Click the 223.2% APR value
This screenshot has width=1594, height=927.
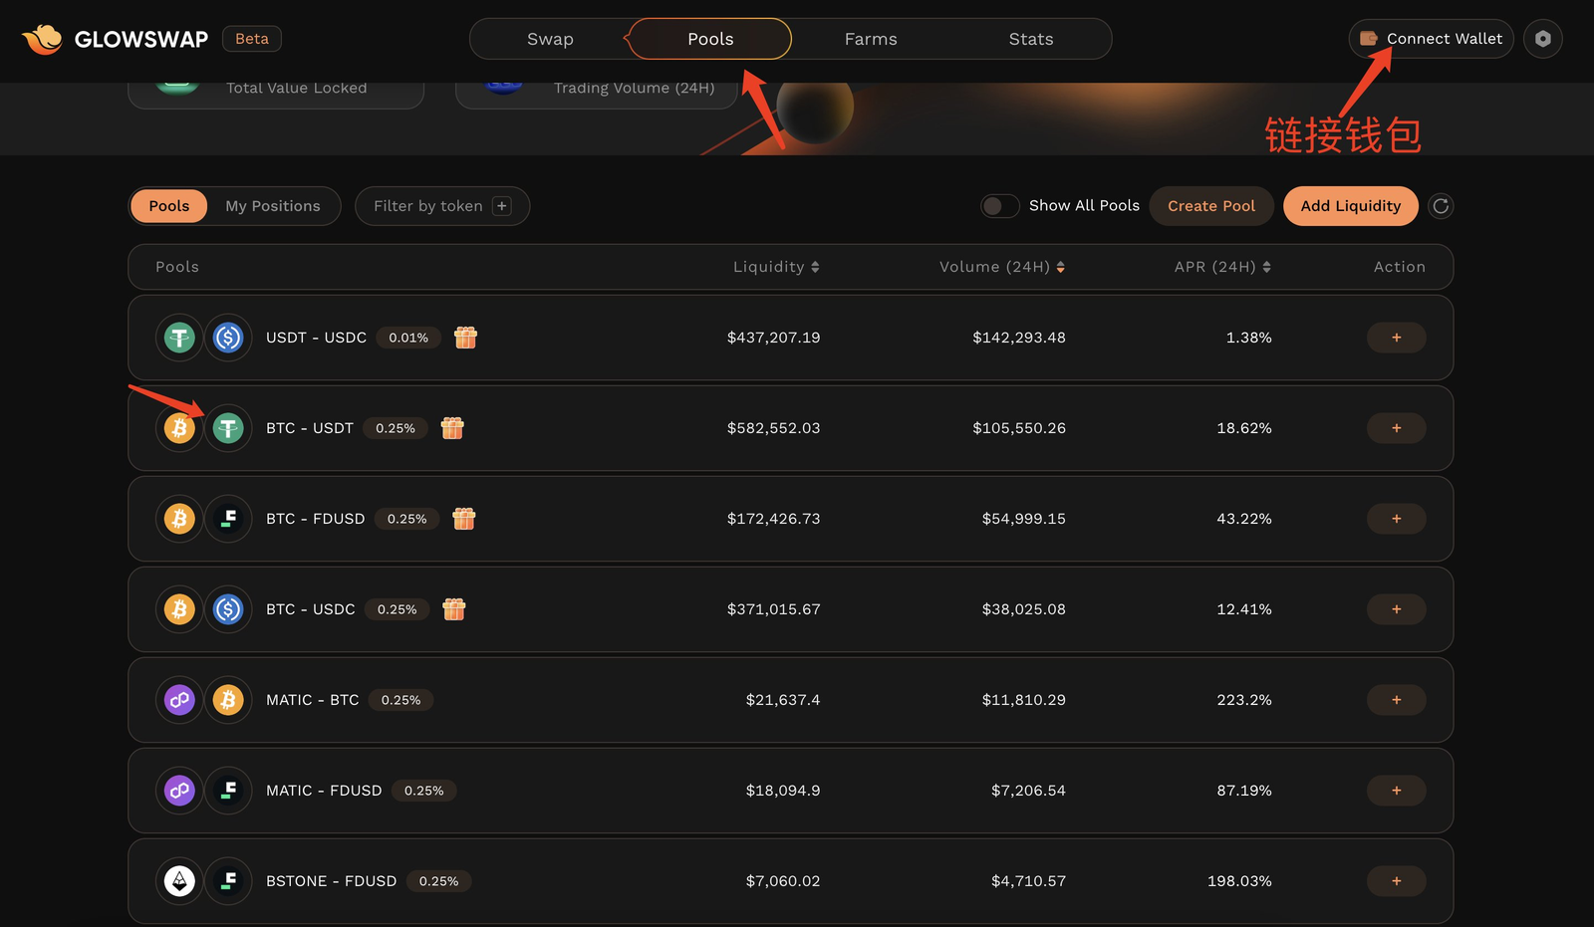pyautogui.click(x=1244, y=700)
